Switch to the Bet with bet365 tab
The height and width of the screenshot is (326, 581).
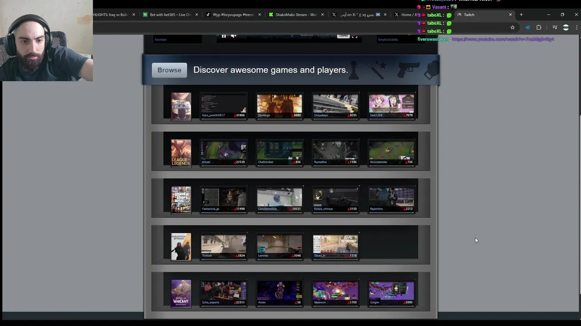pos(170,14)
